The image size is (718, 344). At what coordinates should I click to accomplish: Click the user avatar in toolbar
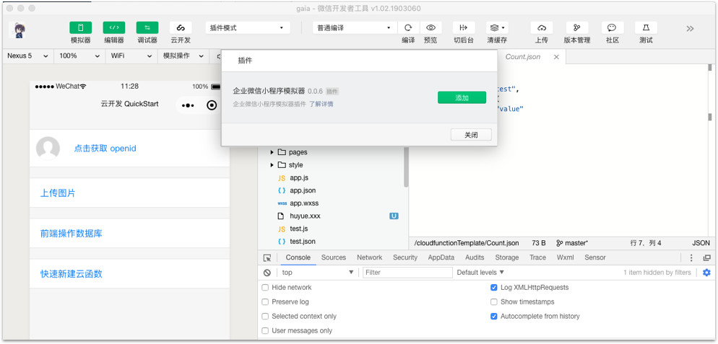19,30
